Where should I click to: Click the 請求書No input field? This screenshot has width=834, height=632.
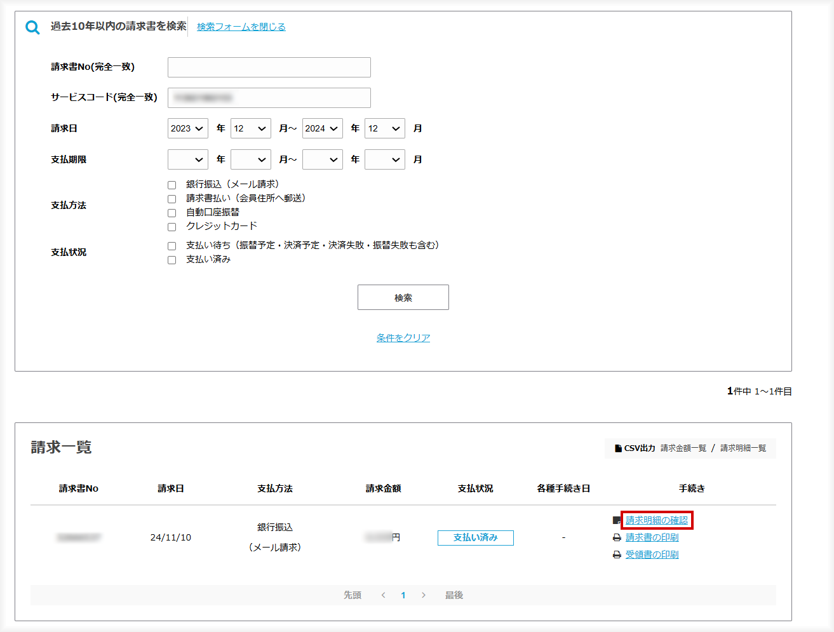click(269, 67)
